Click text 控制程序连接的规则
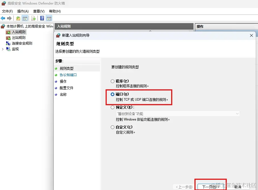258x190 pixels. (132, 86)
